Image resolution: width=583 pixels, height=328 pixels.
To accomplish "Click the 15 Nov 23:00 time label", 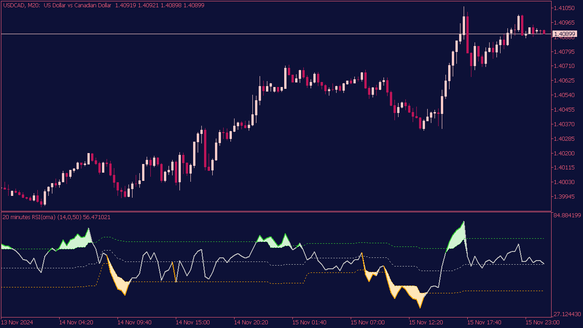I will [x=542, y=322].
